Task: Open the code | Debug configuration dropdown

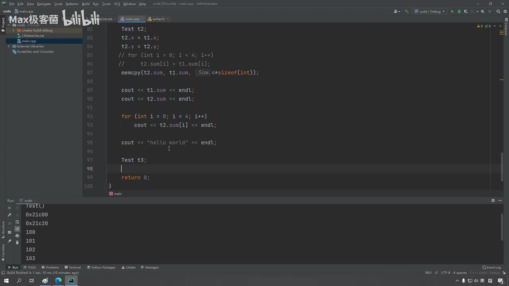Action: [x=430, y=12]
